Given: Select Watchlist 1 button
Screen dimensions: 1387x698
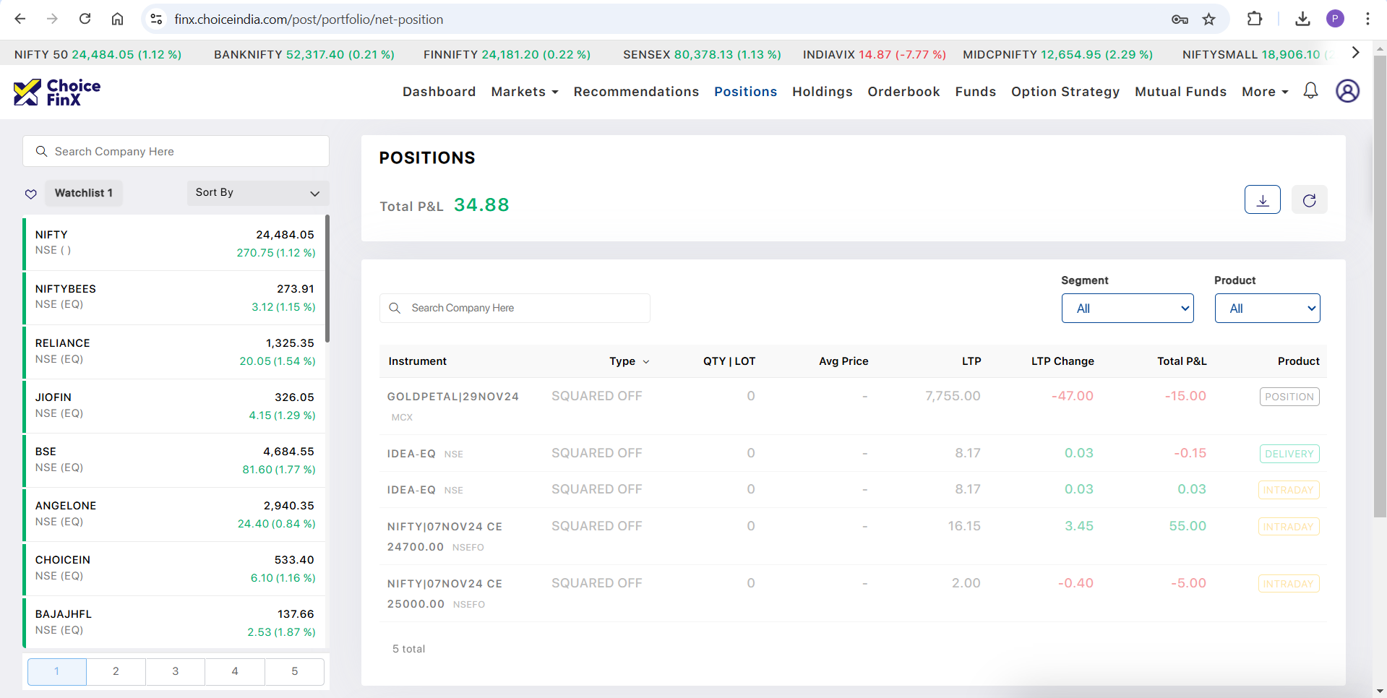Looking at the screenshot, I should click(x=84, y=193).
